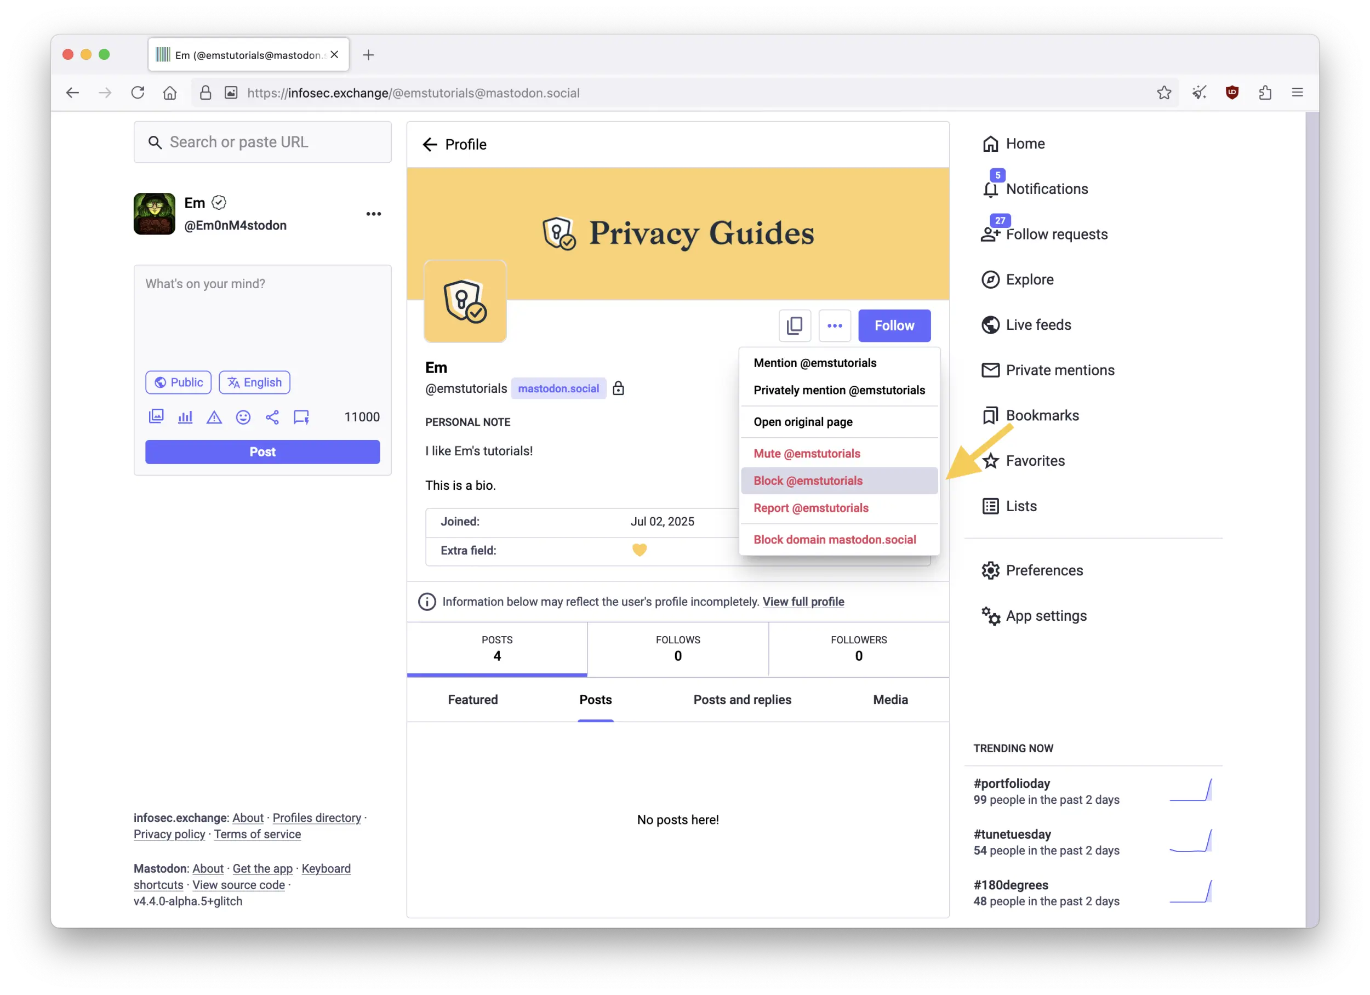The height and width of the screenshot is (995, 1370).
Task: Change the post language from English
Action: point(254,382)
